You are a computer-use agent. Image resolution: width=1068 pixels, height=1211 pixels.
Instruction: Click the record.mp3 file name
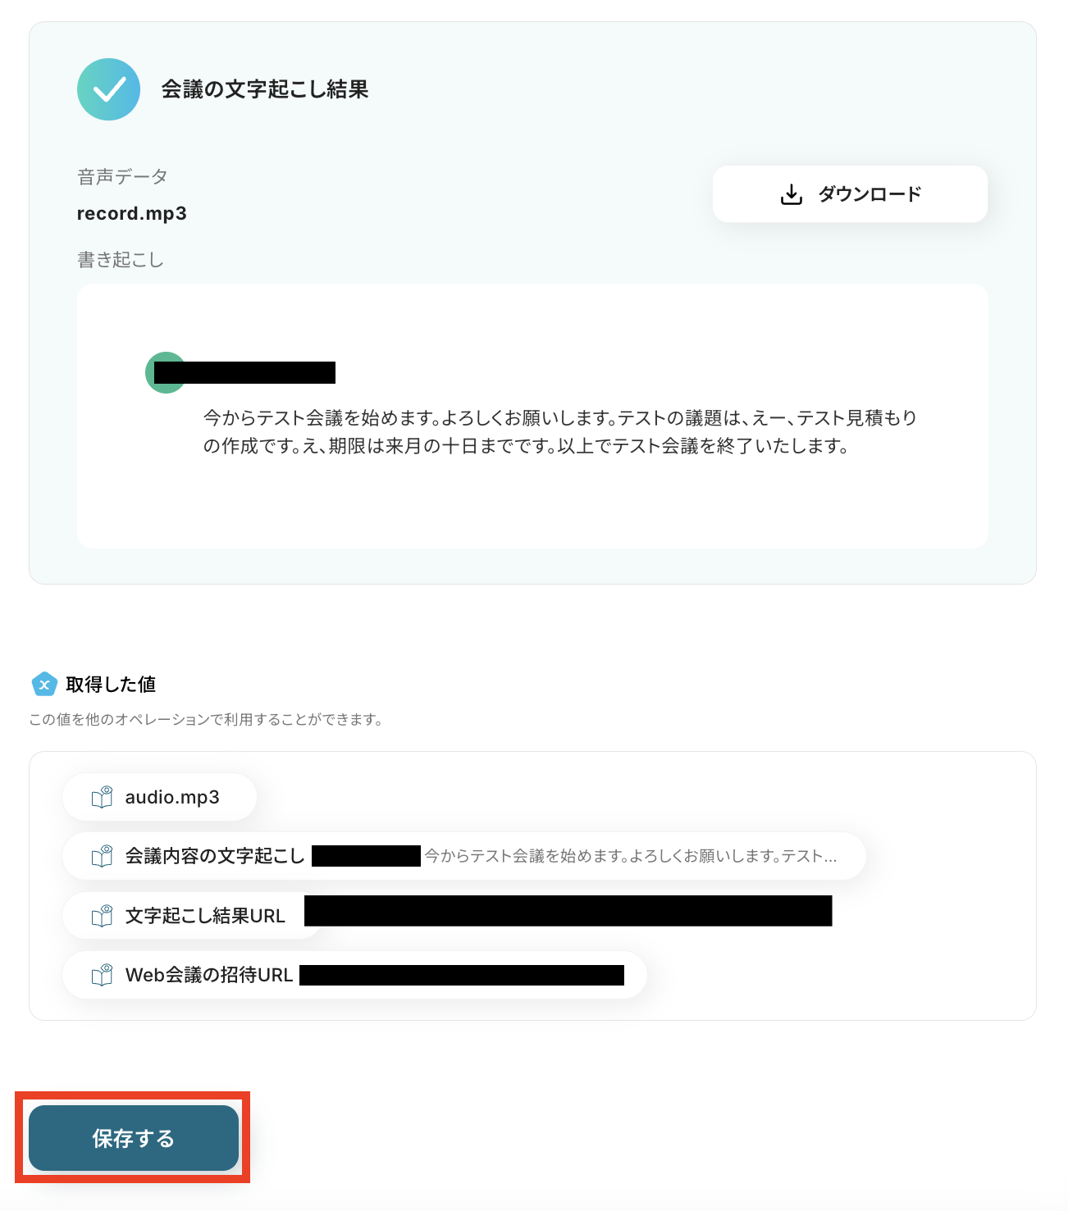[132, 214]
